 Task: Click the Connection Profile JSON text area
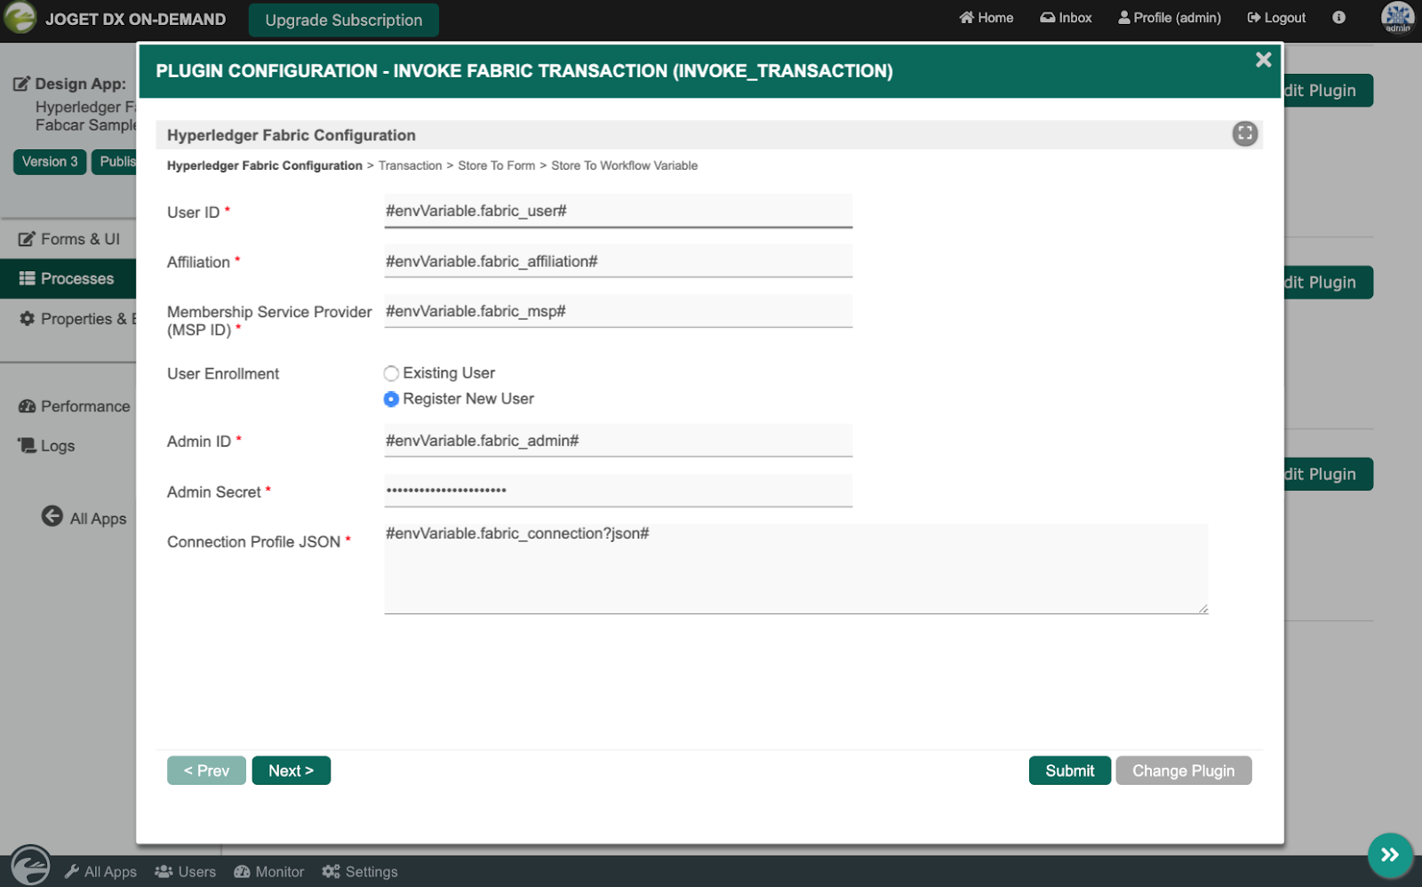[795, 569]
